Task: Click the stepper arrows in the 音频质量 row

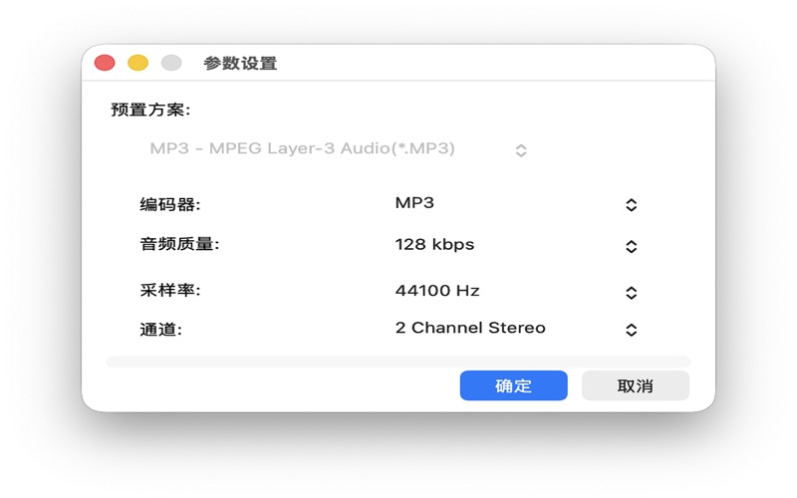Action: [x=631, y=247]
